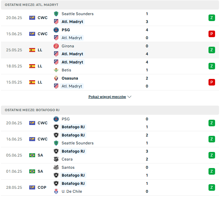Click the Santos club crest

[x=56, y=167]
